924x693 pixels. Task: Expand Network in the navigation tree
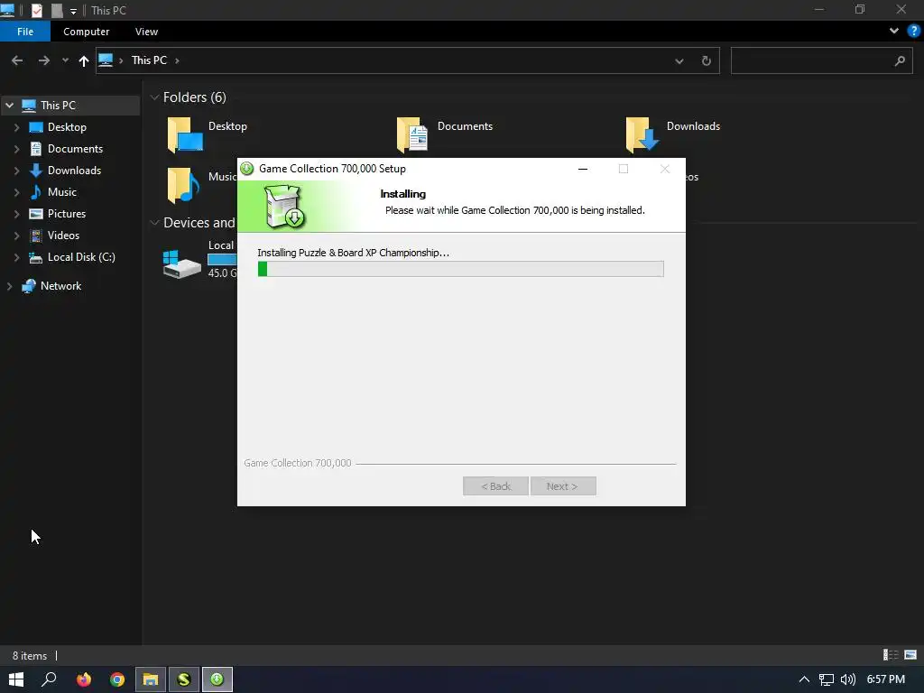click(x=9, y=286)
